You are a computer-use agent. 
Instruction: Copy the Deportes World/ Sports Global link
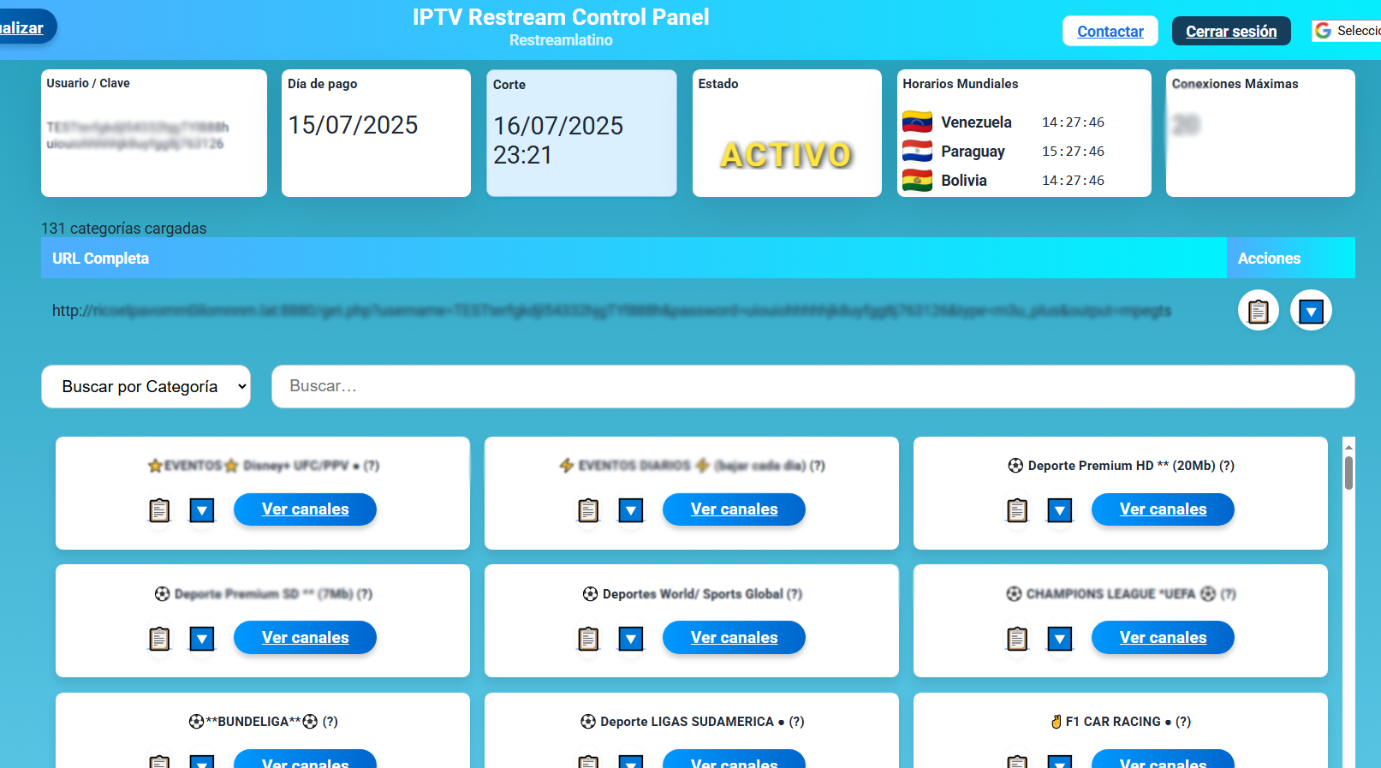click(588, 639)
